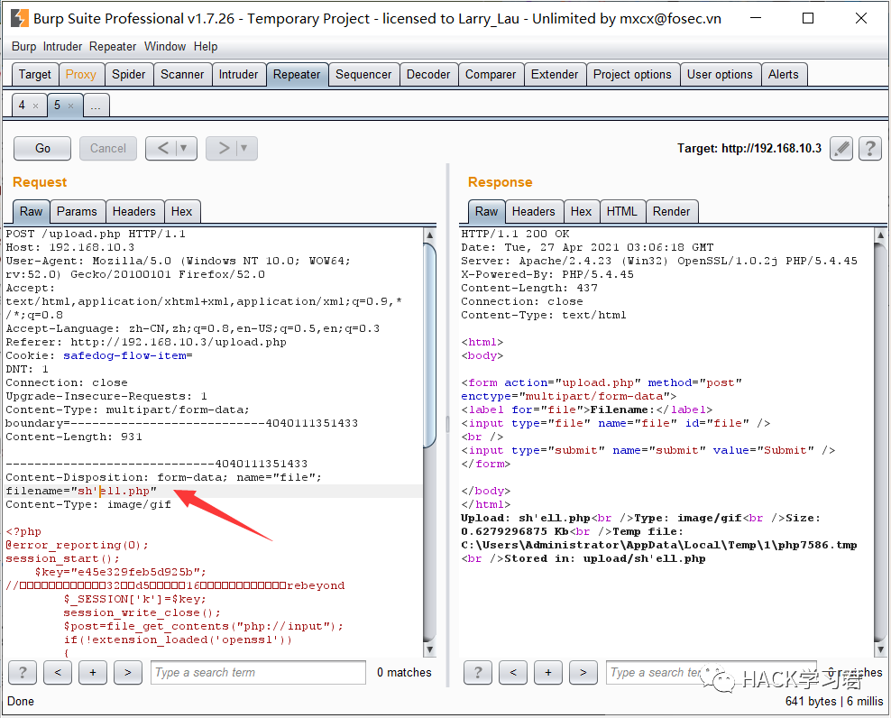The width and height of the screenshot is (891, 718).
Task: Click Request search help question mark button
Action: (23, 673)
